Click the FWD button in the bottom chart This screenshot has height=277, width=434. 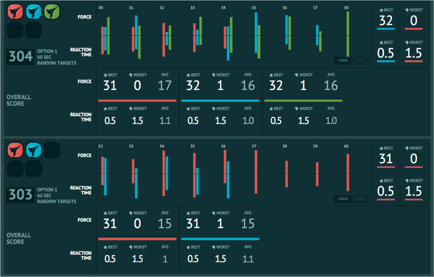click(x=360, y=199)
